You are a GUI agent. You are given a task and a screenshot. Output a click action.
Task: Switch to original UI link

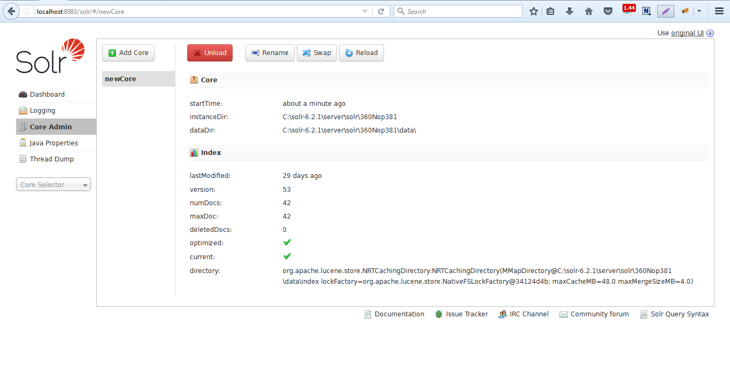pyautogui.click(x=687, y=33)
